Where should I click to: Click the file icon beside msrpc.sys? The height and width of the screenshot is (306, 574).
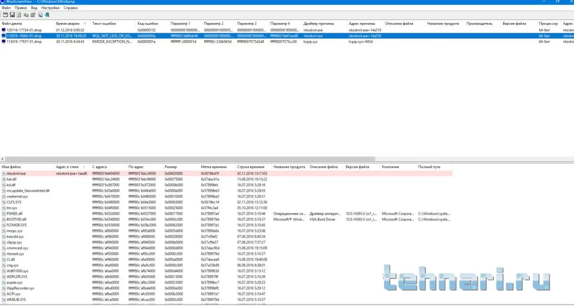4,231
